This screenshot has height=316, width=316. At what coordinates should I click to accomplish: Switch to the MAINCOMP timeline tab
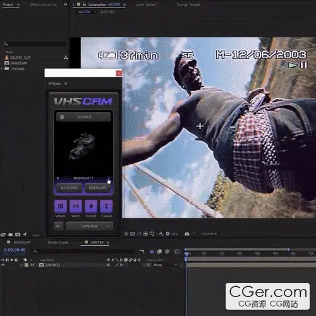tap(22, 242)
